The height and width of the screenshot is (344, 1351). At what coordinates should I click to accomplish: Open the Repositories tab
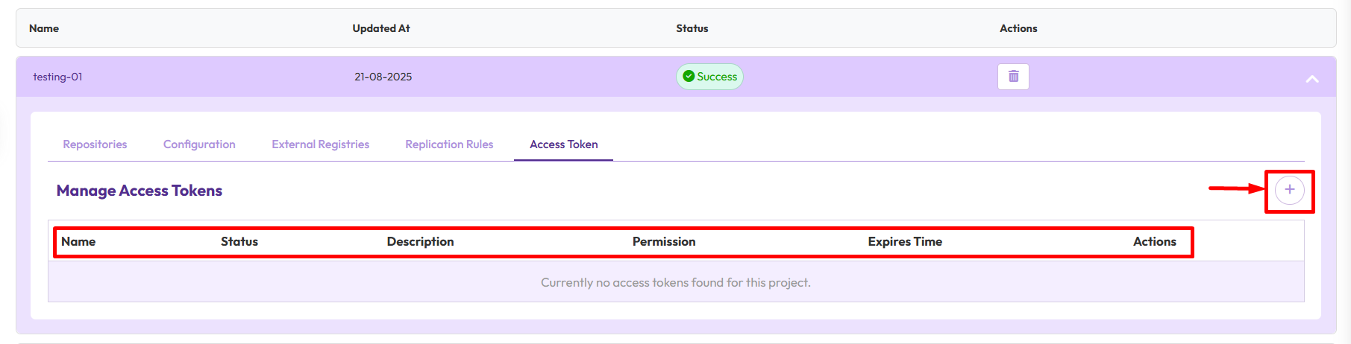point(95,144)
